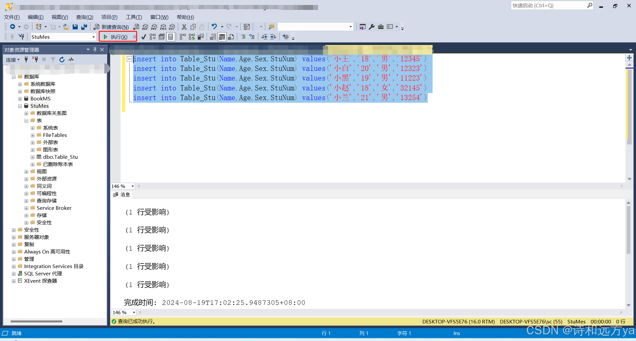Screen dimensions: 636x341
Task: Open the editor zoom 146 % dropdown
Action: pyautogui.click(x=132, y=186)
